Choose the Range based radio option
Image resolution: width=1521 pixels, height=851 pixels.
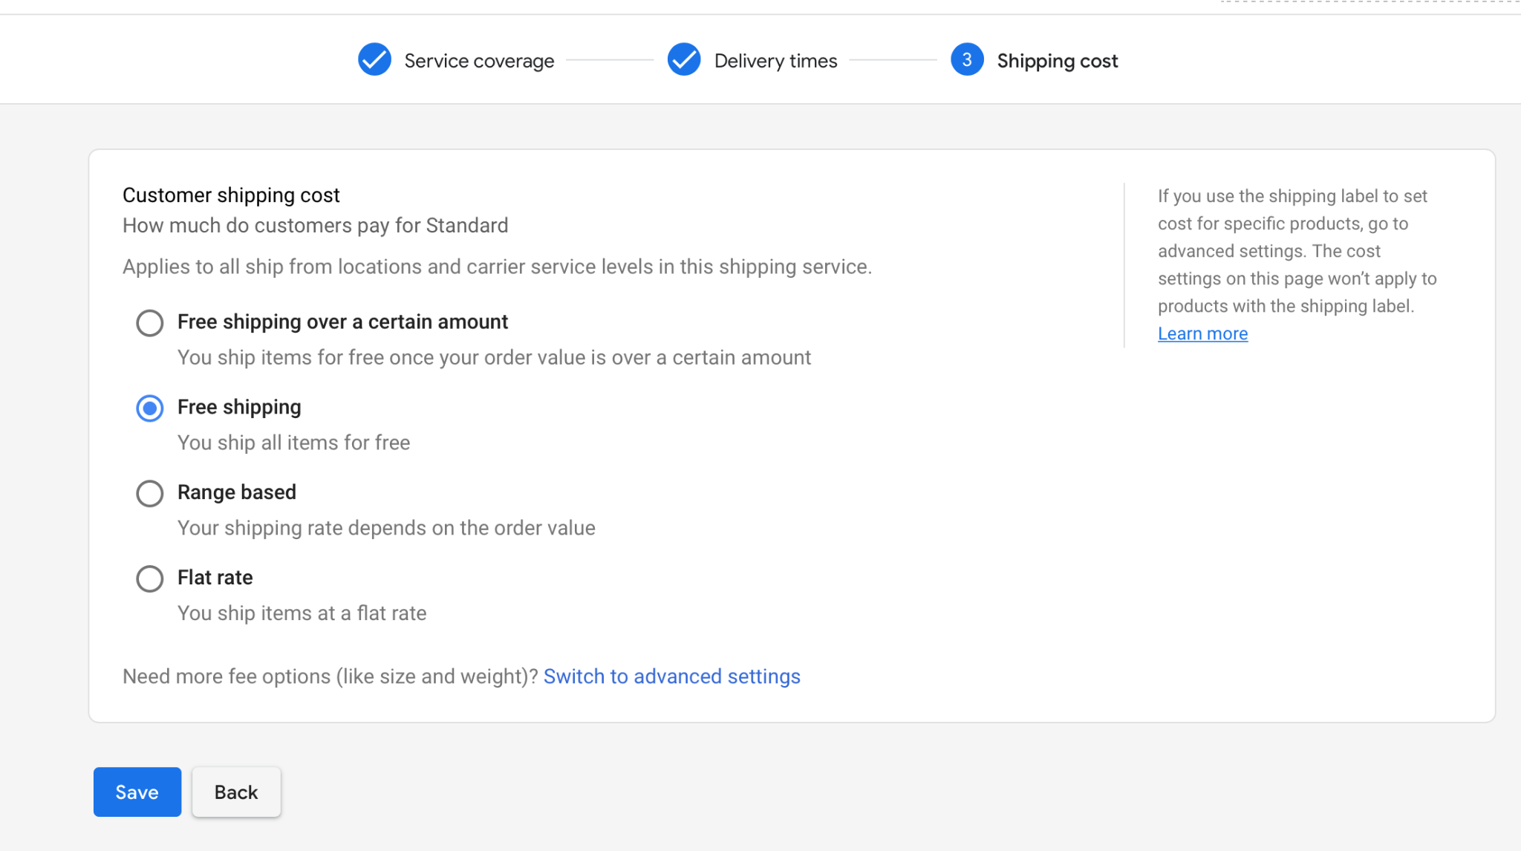pos(149,494)
